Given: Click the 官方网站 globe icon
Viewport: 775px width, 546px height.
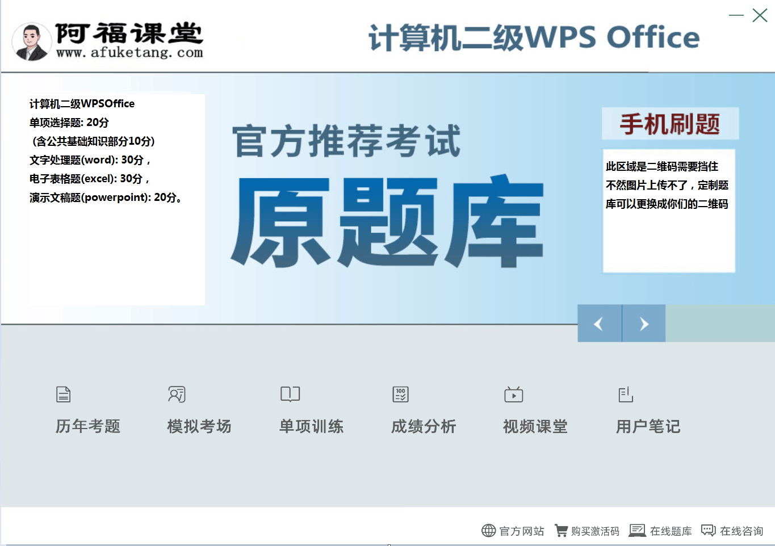Looking at the screenshot, I should [489, 531].
